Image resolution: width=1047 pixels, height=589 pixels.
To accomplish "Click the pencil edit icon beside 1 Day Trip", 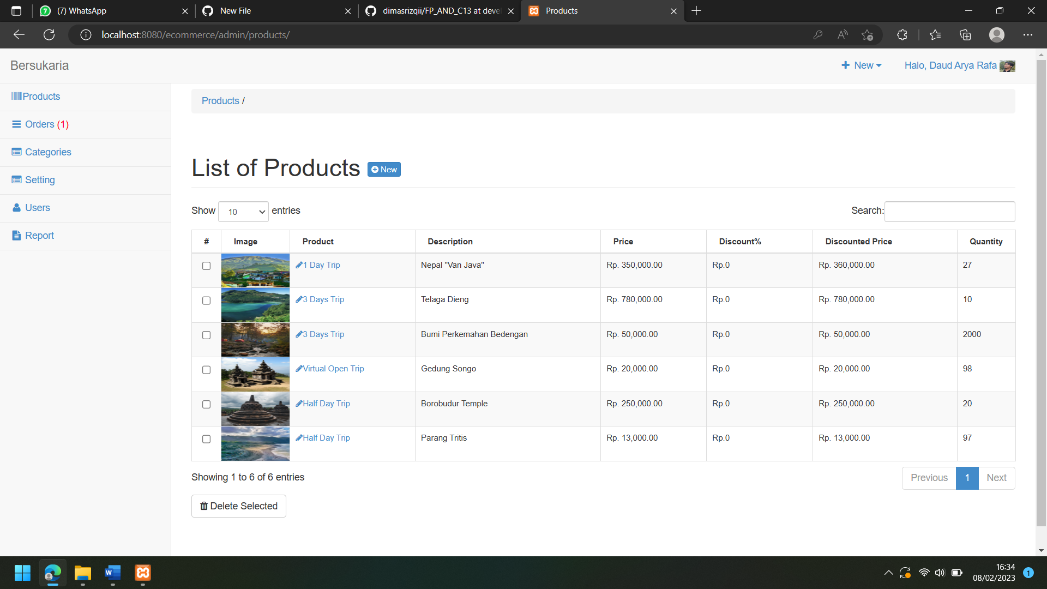I will 299,265.
